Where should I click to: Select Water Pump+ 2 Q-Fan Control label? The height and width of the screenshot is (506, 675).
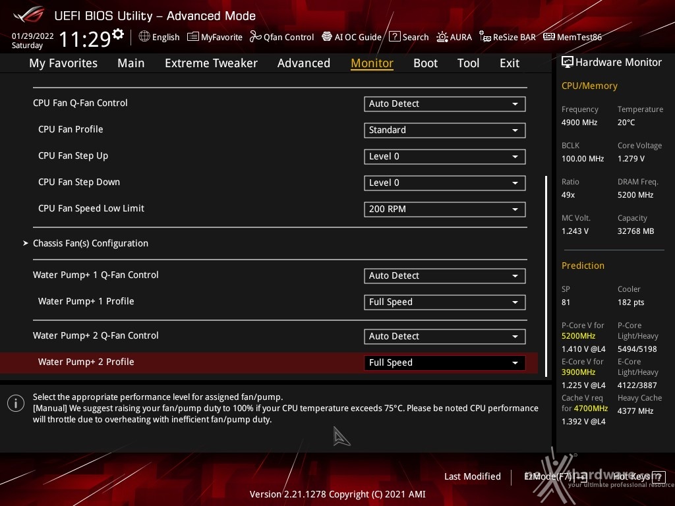[96, 335]
